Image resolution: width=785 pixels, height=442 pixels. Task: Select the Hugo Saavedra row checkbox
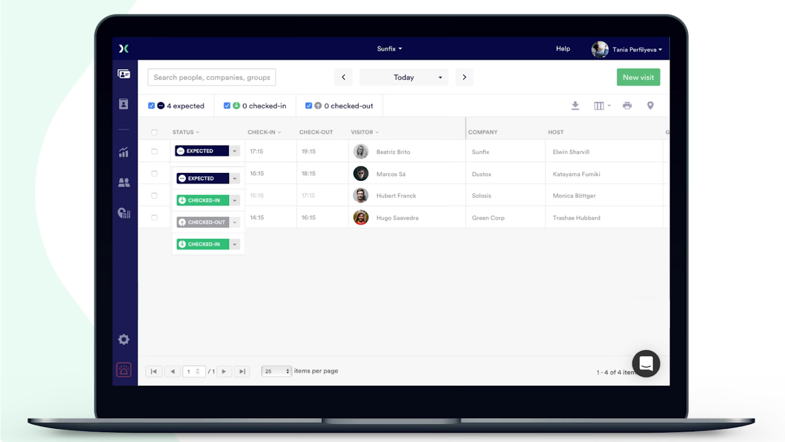[154, 218]
